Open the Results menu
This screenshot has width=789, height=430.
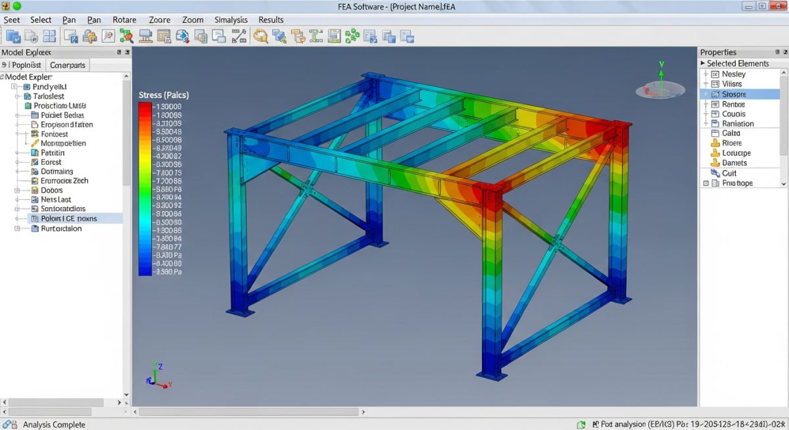coord(270,20)
